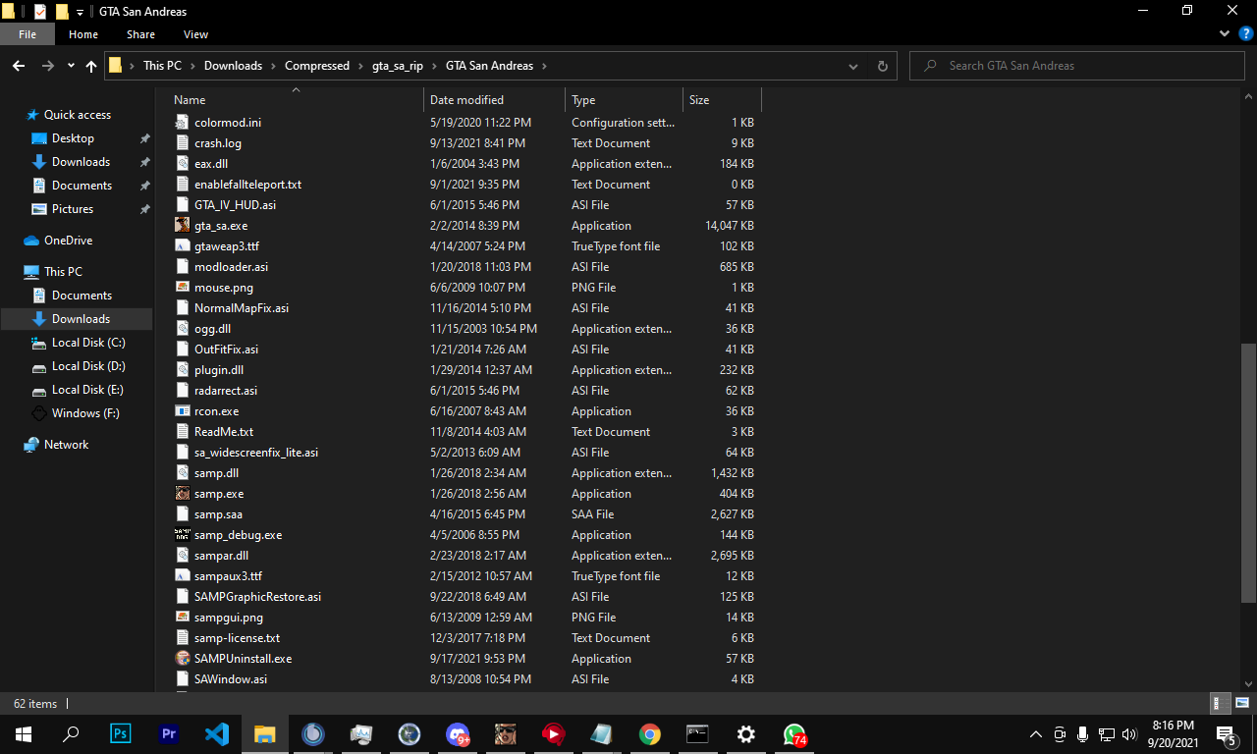Select the rcon.exe icon
Viewport: 1257px width, 754px height.
tap(183, 411)
